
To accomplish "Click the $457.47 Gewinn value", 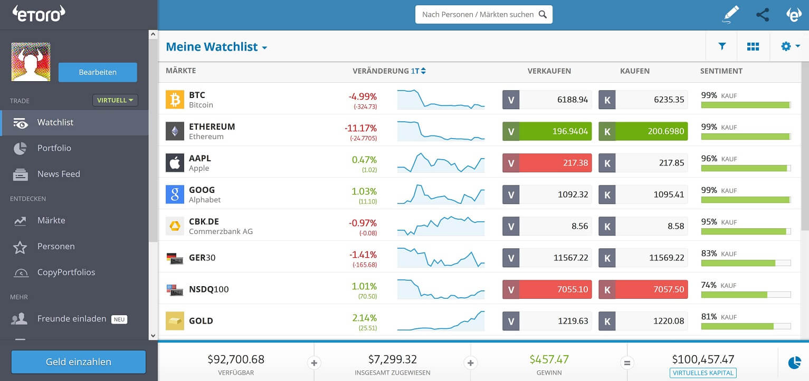I will pyautogui.click(x=549, y=359).
